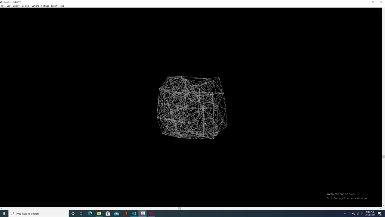Click the scroll-down arrow of vertical scrollbar
This screenshot has height=217, width=385.
[x=383, y=206]
